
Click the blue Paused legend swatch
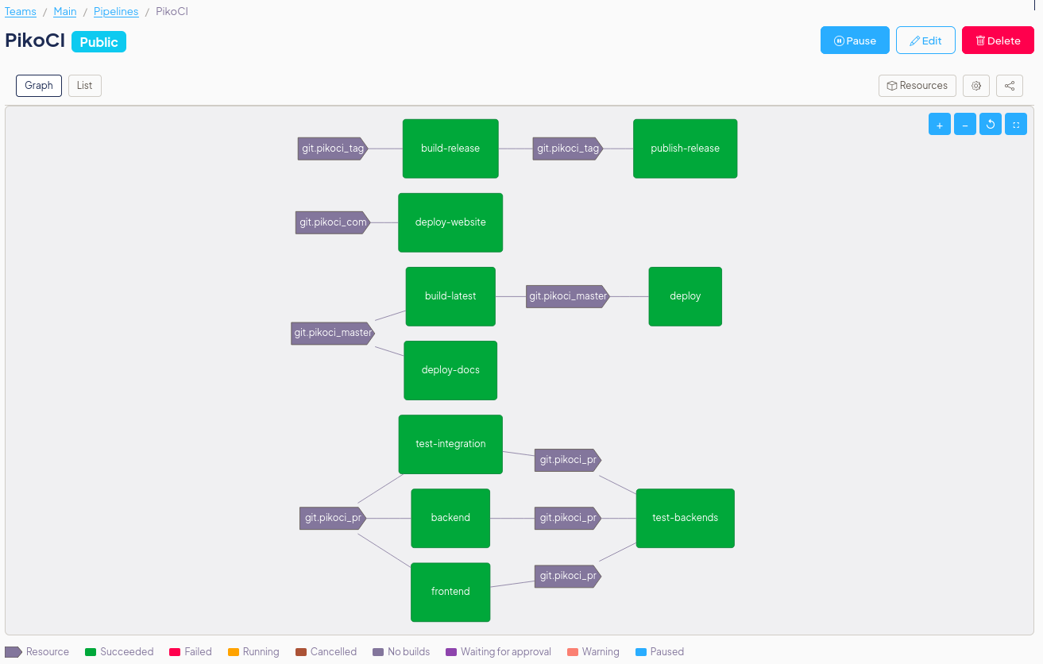pyautogui.click(x=641, y=652)
